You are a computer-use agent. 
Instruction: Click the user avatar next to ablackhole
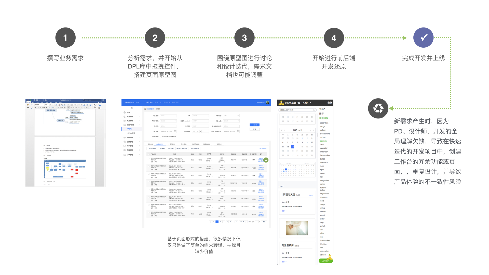pos(268,103)
